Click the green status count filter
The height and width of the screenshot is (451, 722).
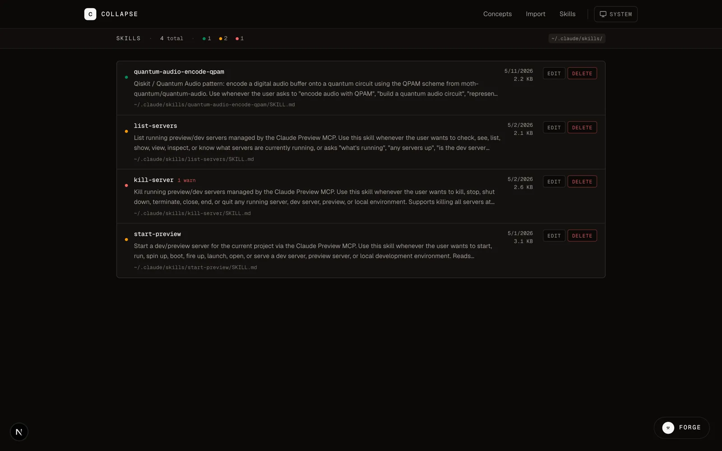[x=207, y=38]
